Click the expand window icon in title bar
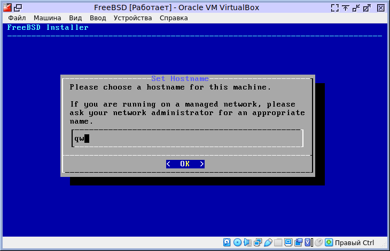The height and width of the screenshot is (251, 390). (x=366, y=8)
